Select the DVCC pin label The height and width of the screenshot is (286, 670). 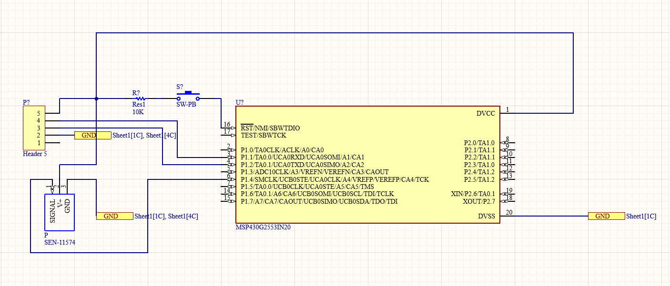click(486, 114)
